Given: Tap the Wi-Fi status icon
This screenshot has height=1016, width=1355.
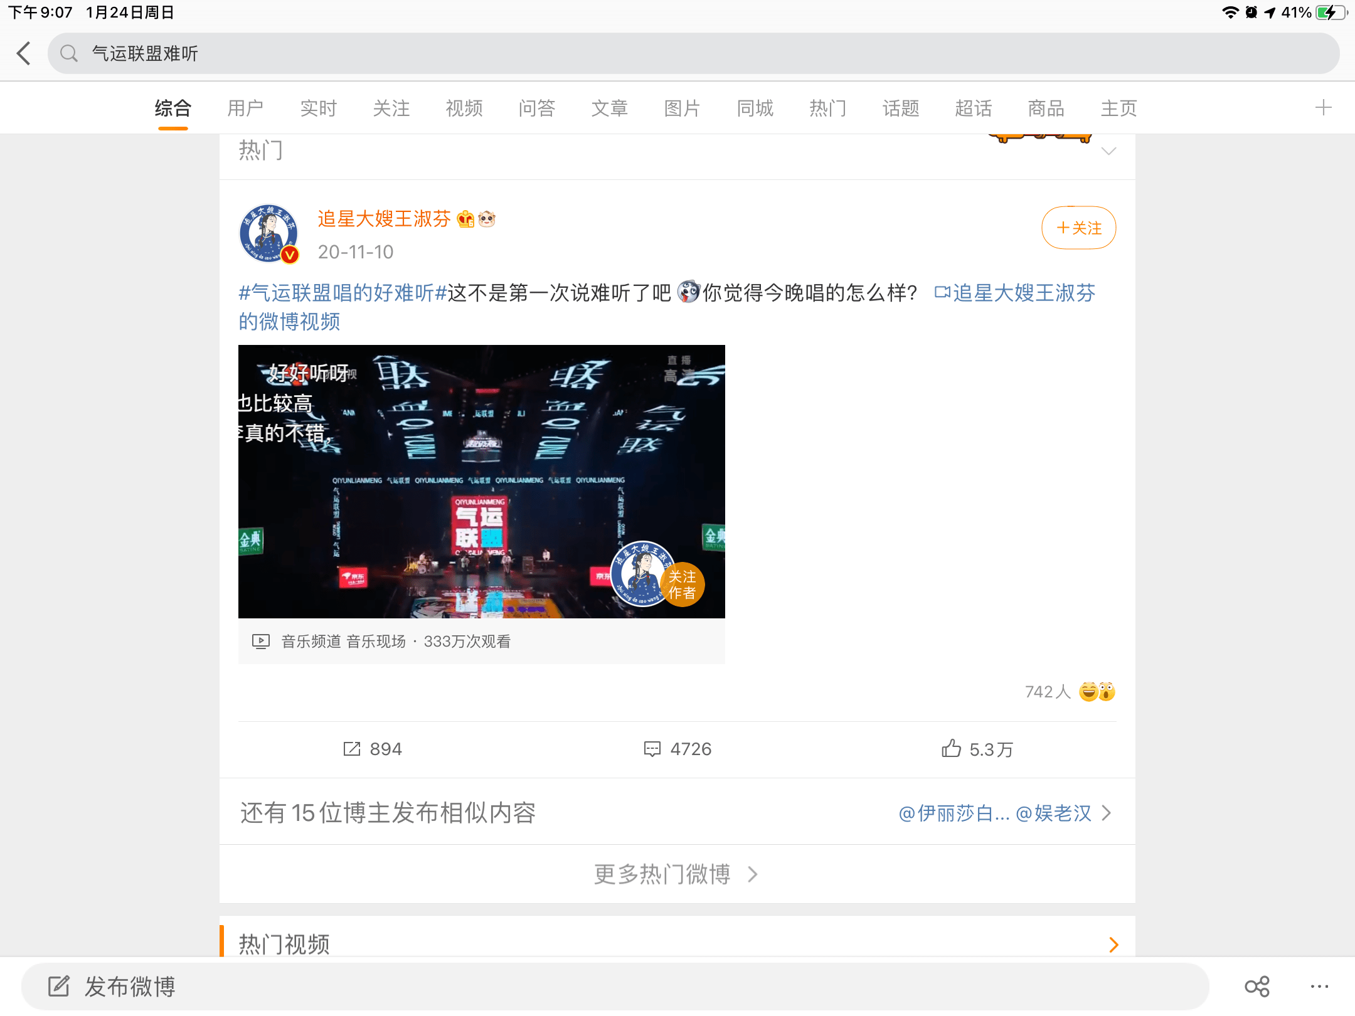Looking at the screenshot, I should 1230,12.
